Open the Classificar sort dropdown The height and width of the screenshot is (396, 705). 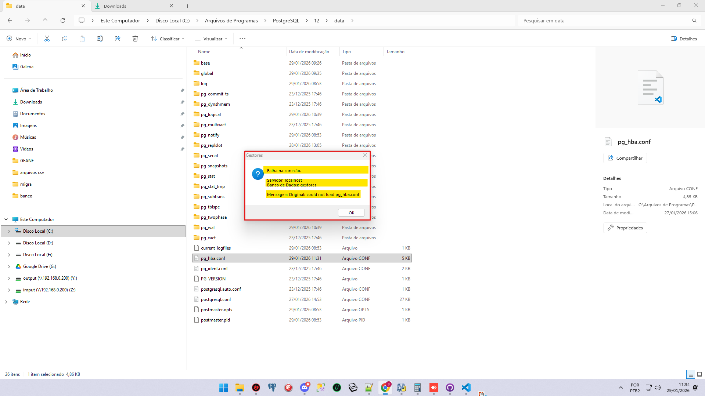pos(168,39)
